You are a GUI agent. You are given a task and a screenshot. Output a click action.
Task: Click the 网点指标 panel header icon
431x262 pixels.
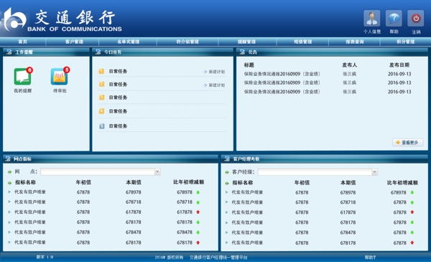(x=8, y=159)
